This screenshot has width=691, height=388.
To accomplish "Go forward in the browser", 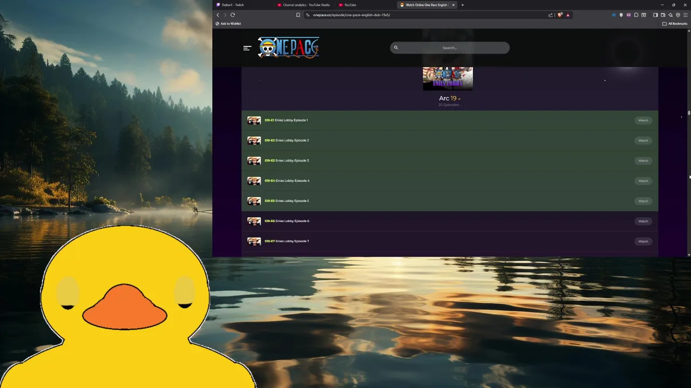I will click(225, 15).
